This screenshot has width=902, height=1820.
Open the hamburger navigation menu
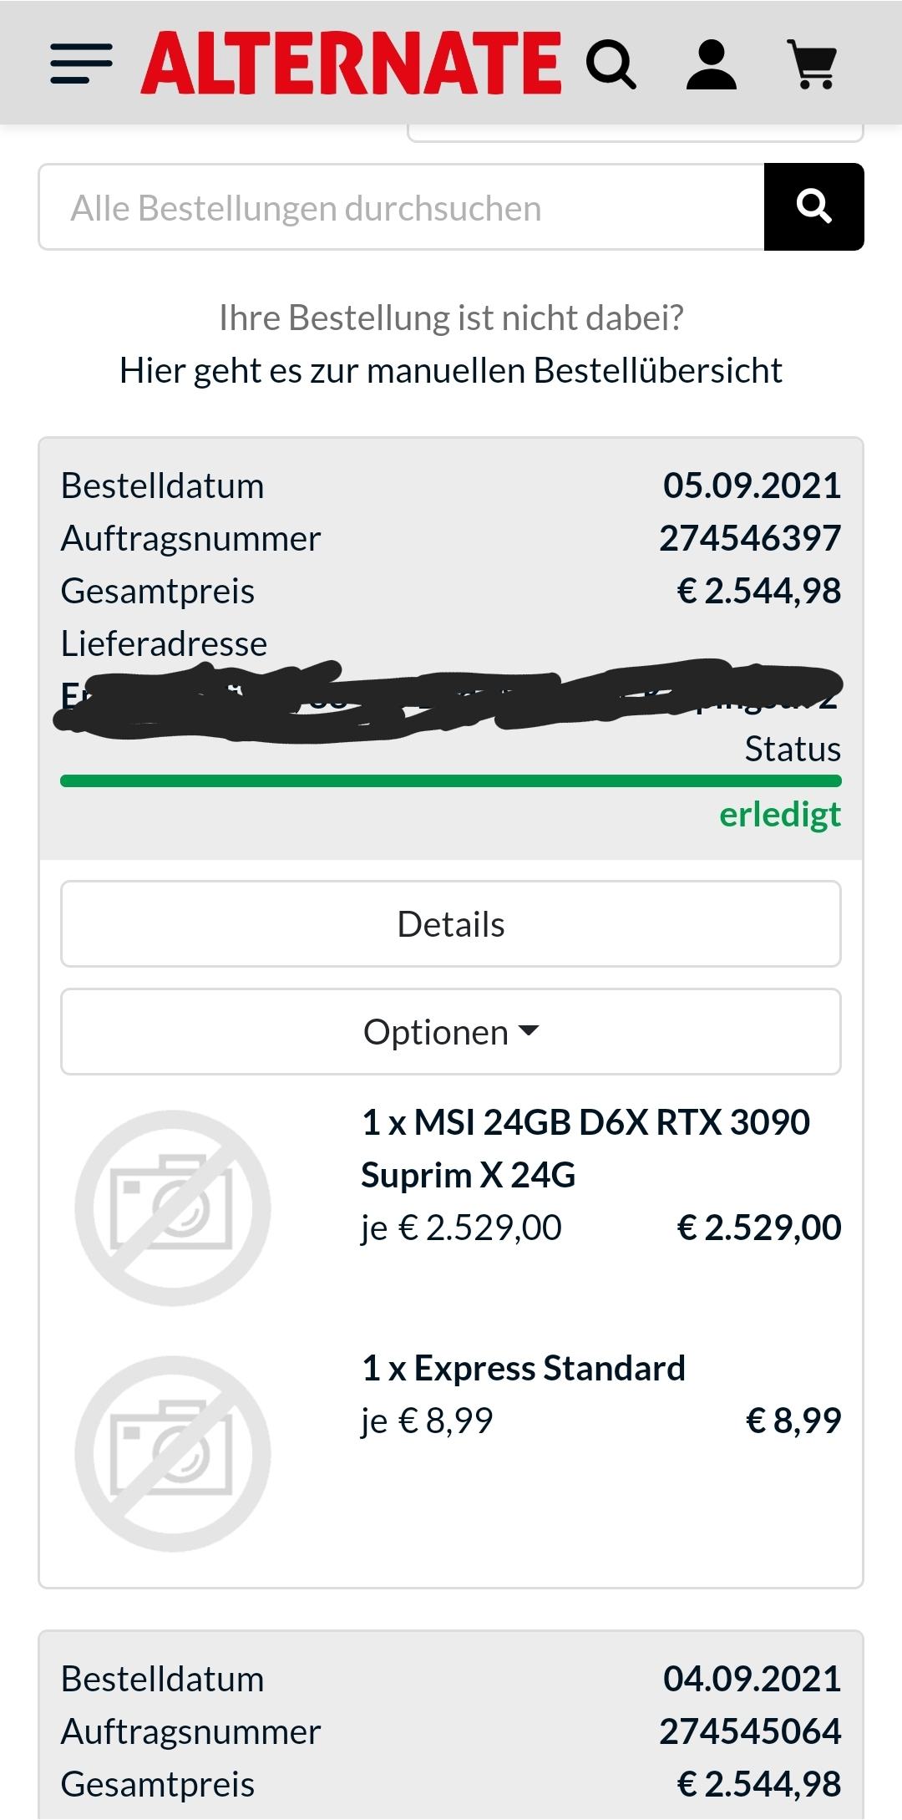click(x=81, y=64)
